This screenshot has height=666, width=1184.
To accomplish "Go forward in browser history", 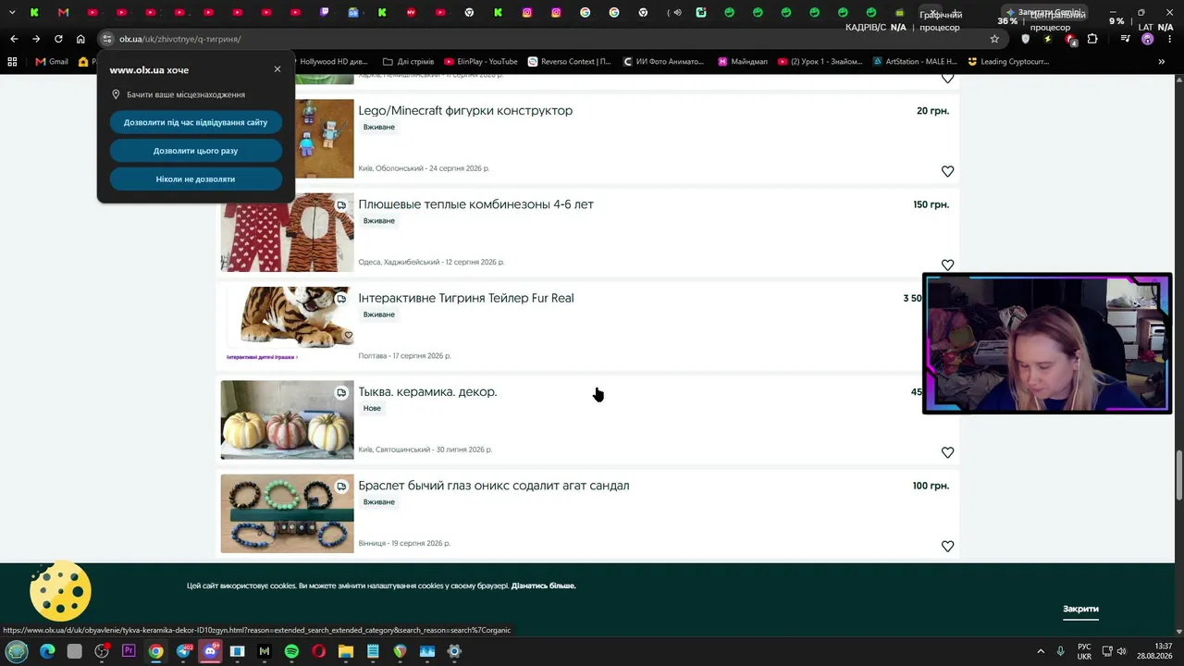I will pyautogui.click(x=36, y=39).
